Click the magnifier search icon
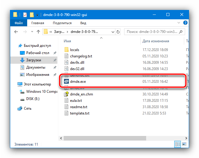Viewport: 199px width, 158px height. [181, 32]
